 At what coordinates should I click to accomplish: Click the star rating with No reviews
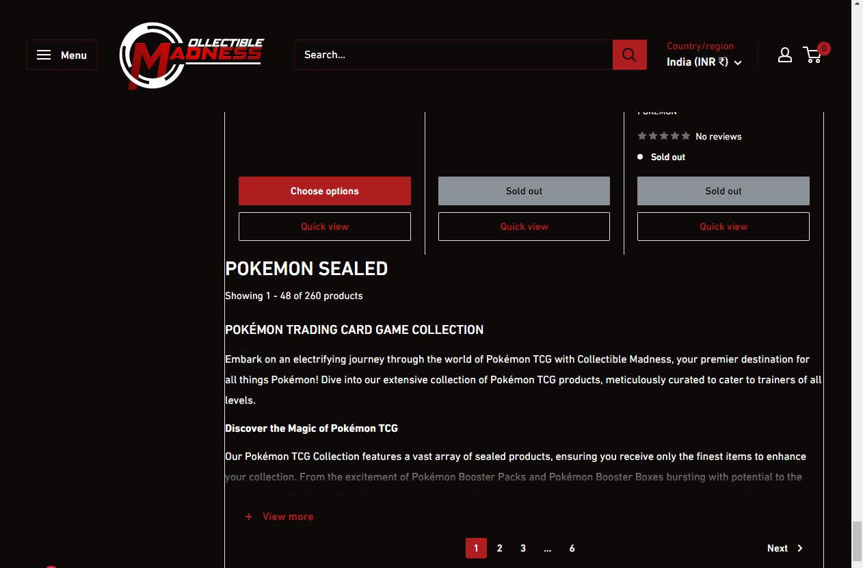click(689, 136)
